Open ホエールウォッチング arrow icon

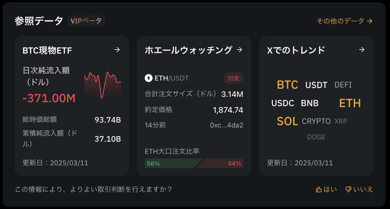pyautogui.click(x=239, y=50)
